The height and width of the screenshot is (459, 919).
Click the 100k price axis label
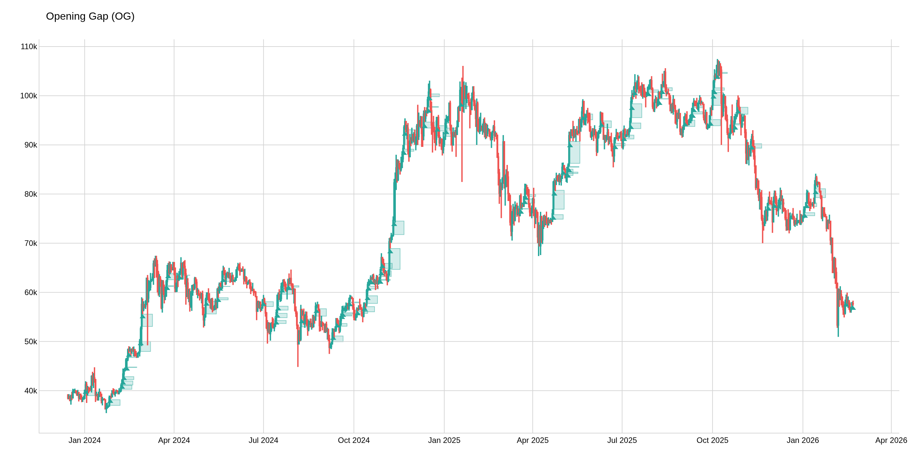tap(29, 96)
